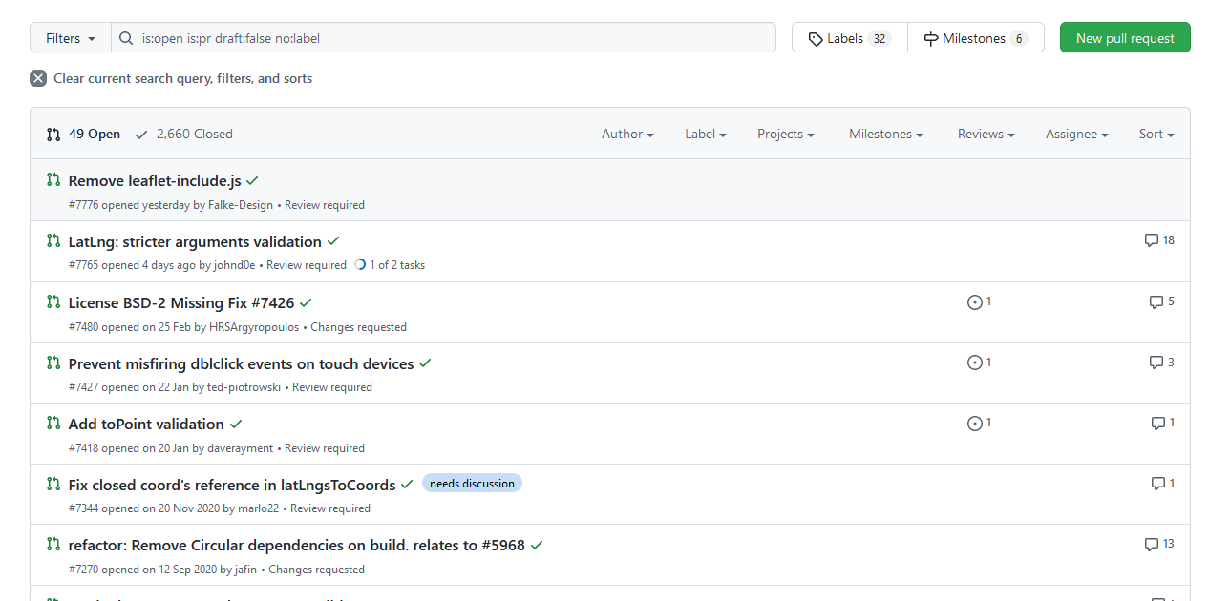This screenshot has width=1209, height=601.
Task: Expand the Projects filter dropdown
Action: [x=786, y=135]
